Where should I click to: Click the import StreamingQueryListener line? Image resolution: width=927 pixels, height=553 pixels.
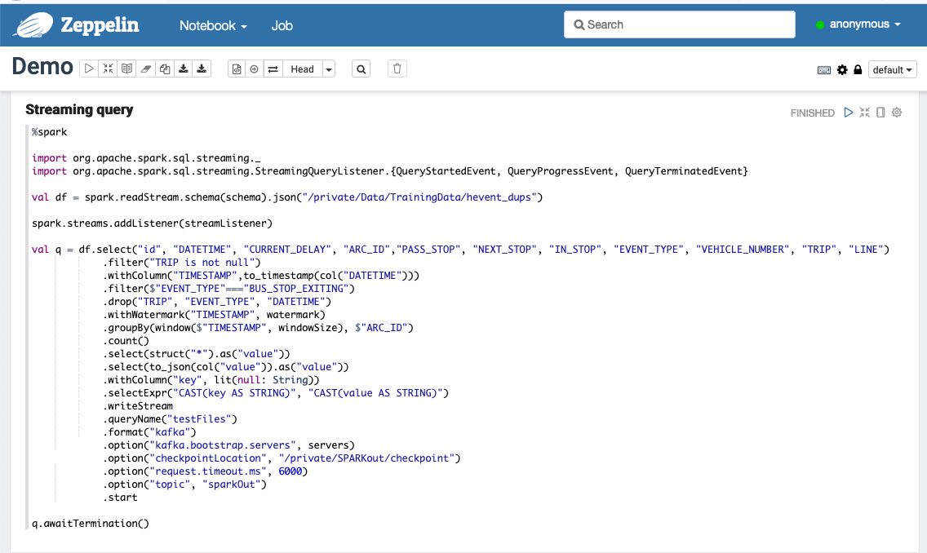pos(390,171)
